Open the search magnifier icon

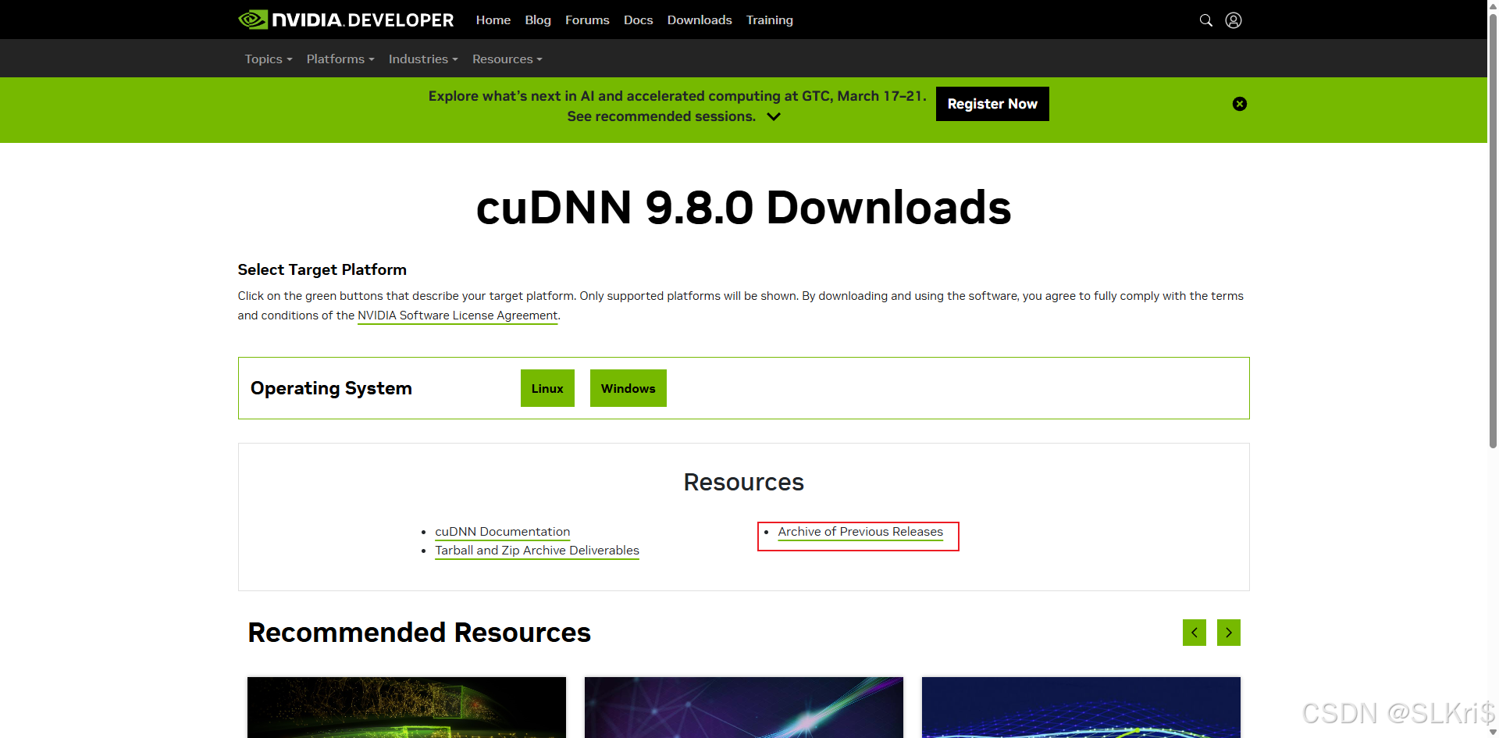(1206, 20)
